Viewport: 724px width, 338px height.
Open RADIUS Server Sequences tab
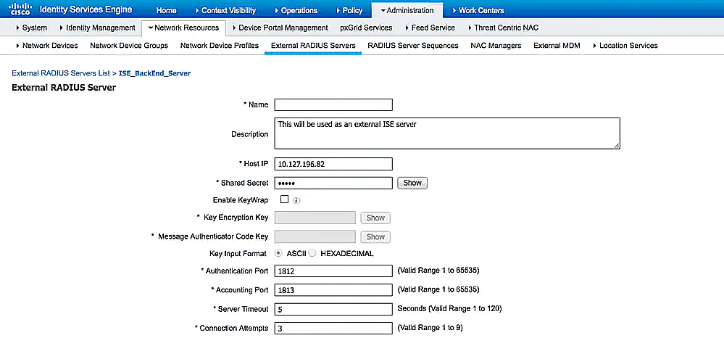point(413,45)
